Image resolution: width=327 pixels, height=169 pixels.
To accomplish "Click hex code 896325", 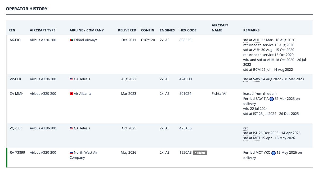I will 185,40.
